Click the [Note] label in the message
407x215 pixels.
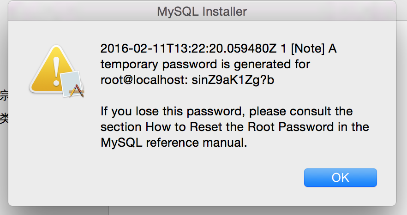tap(308, 48)
